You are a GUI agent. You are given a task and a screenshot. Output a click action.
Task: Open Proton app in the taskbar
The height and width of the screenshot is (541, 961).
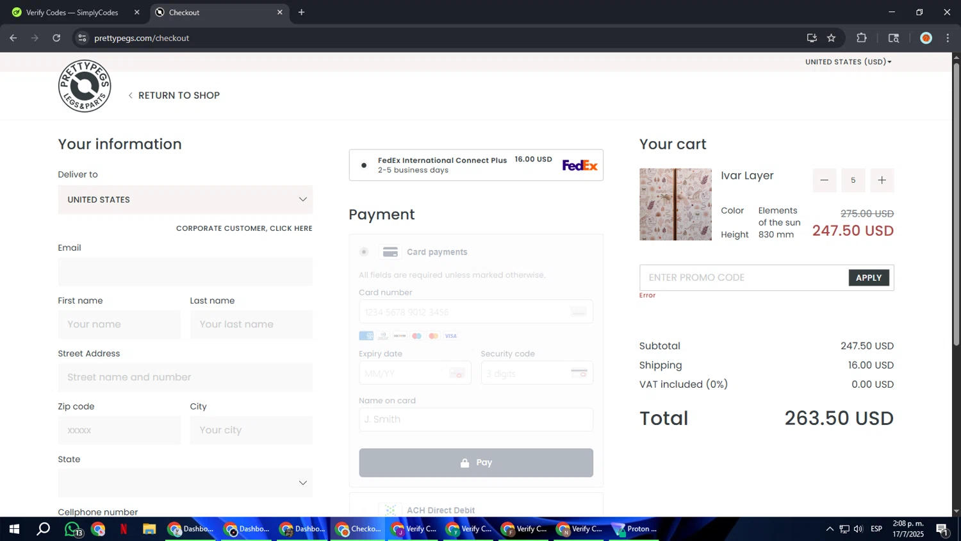click(x=634, y=529)
